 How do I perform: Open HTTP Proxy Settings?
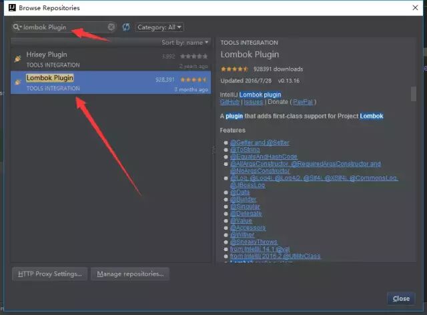tap(49, 274)
